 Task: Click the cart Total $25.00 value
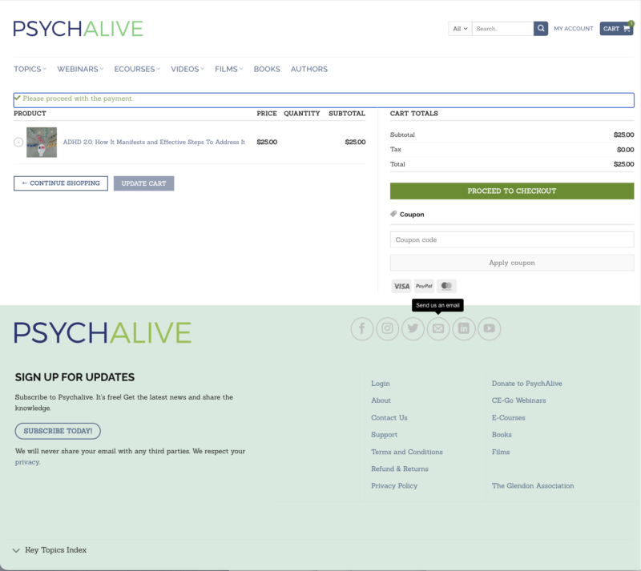click(x=623, y=164)
